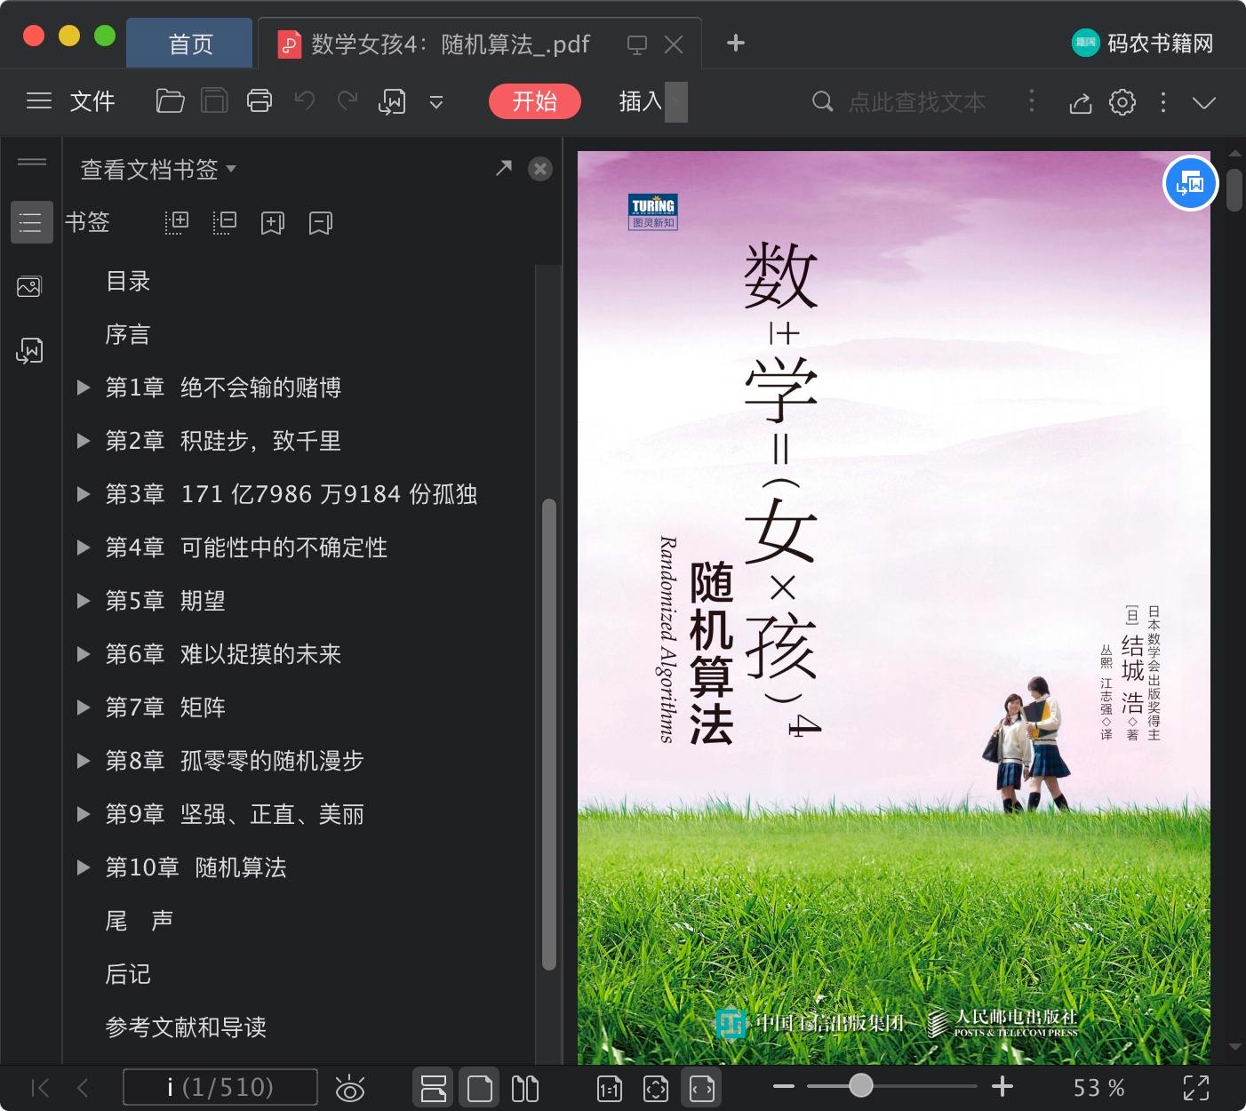
Task: Expand 第3章 bookmark triangle
Action: pos(84,494)
